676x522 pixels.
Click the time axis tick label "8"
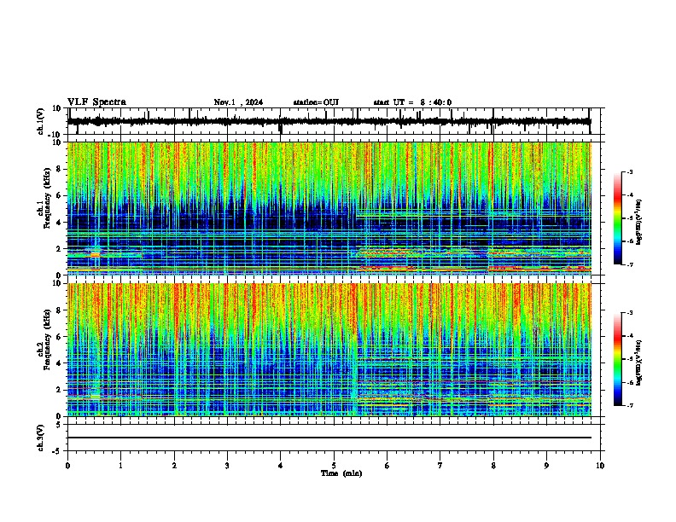pos(493,466)
